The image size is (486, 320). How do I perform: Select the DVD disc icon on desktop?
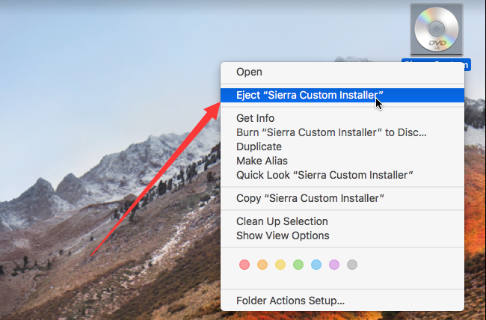(437, 30)
